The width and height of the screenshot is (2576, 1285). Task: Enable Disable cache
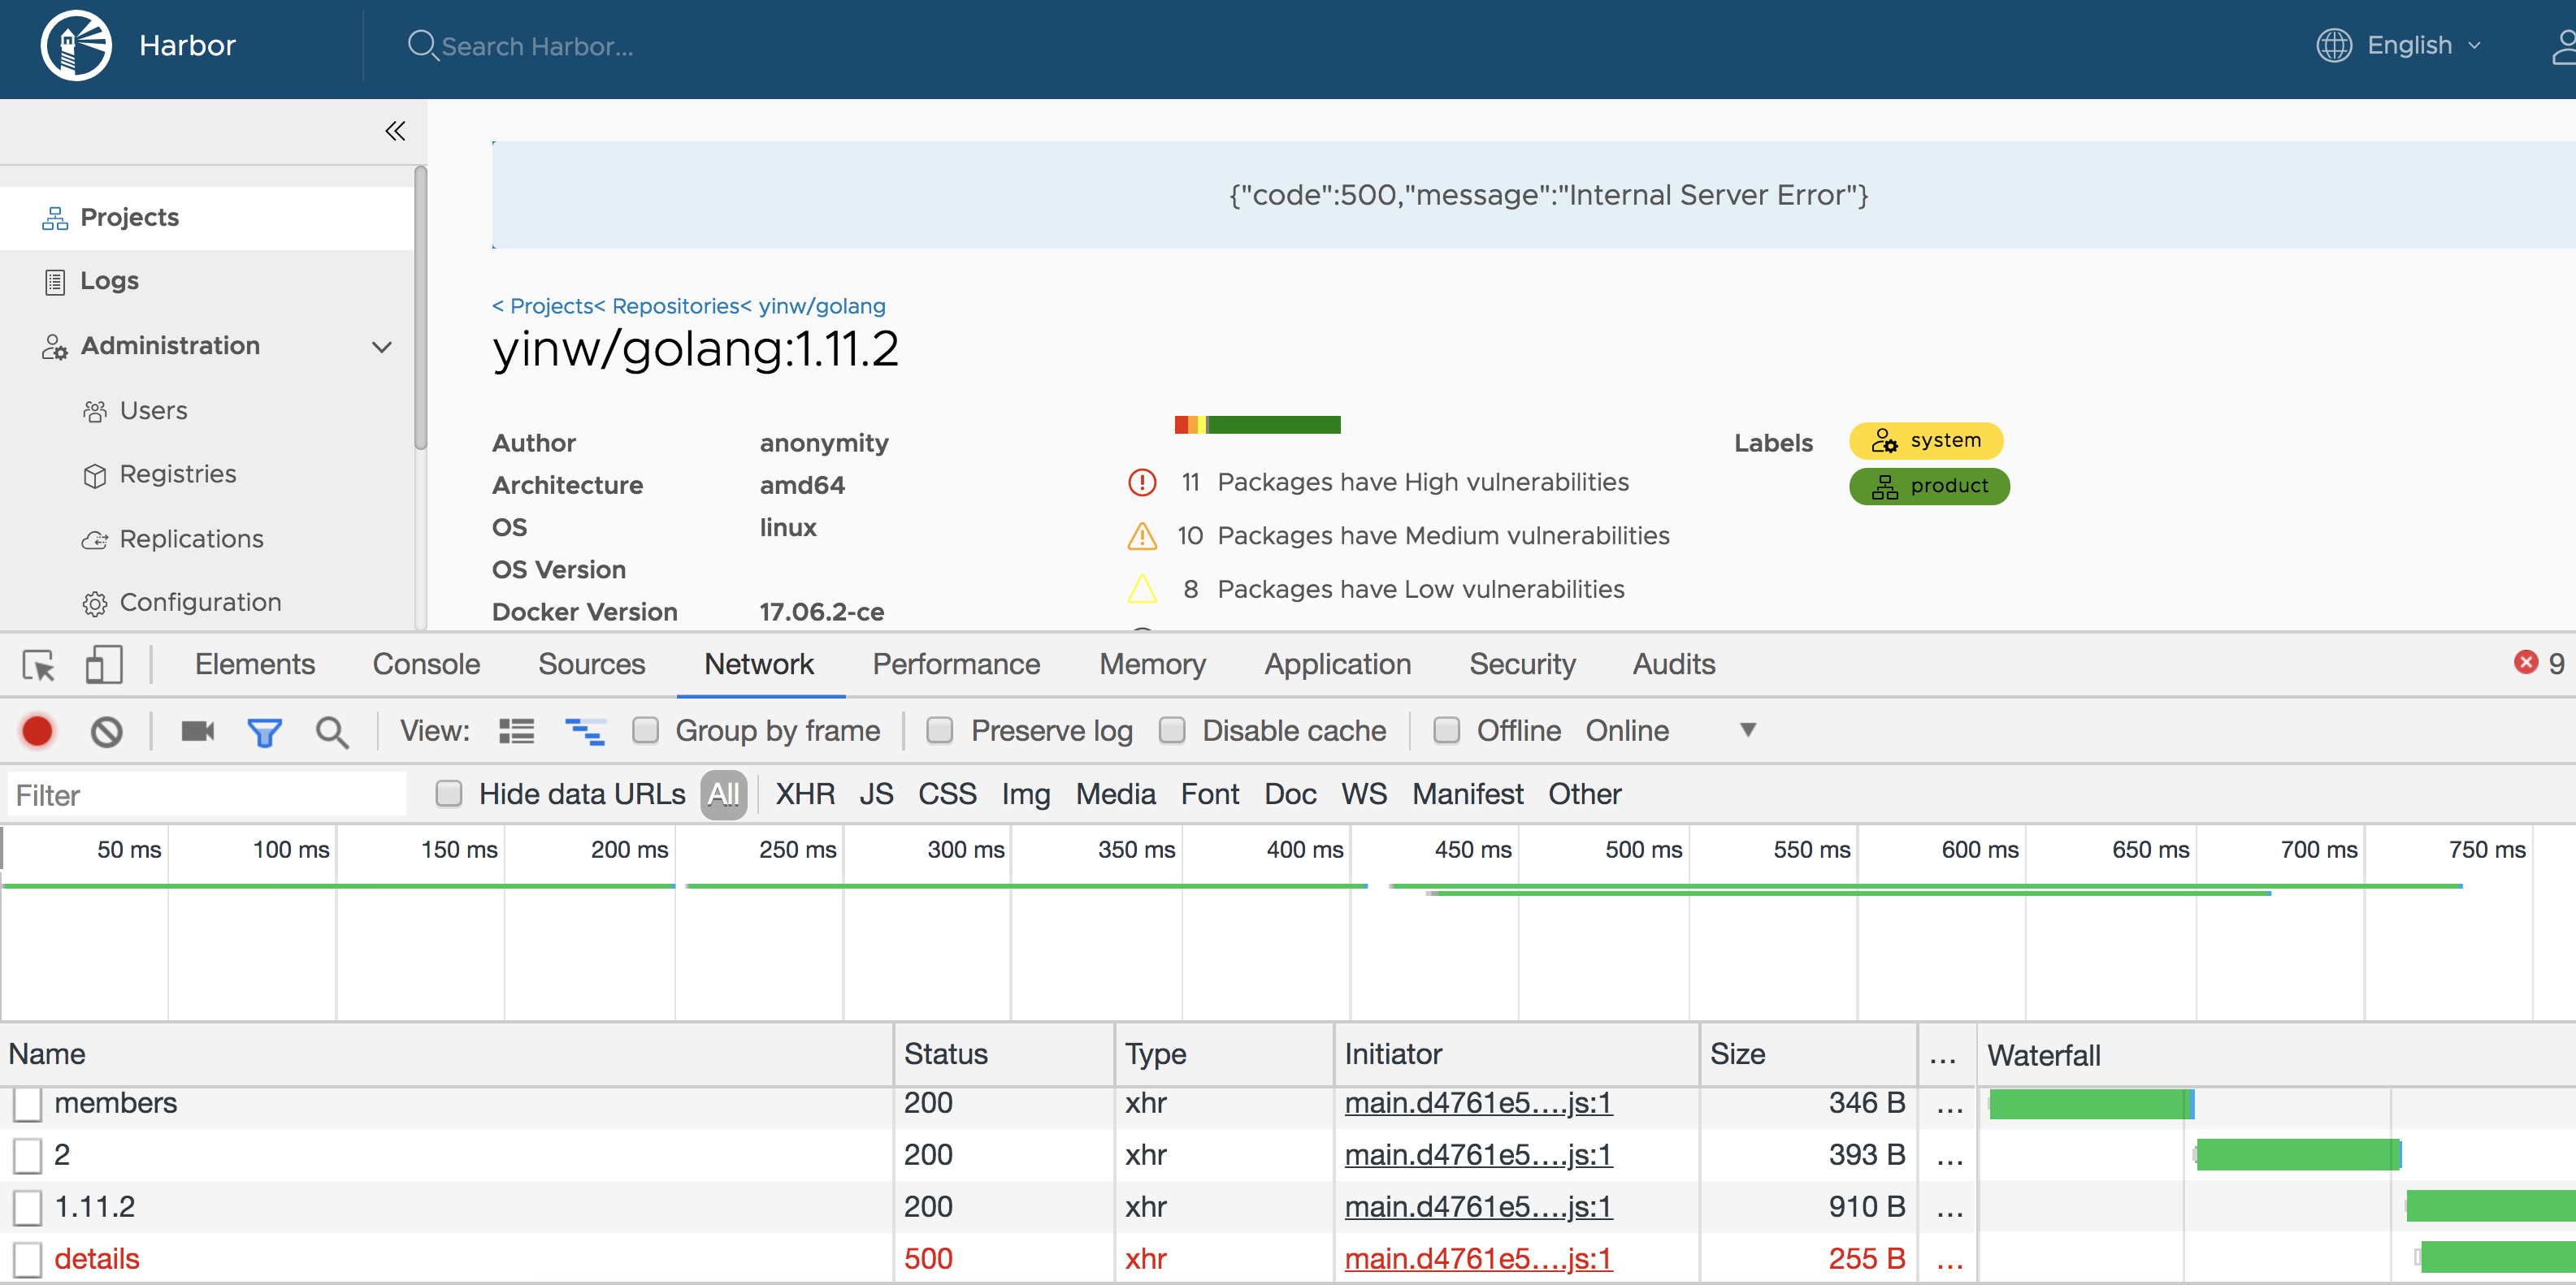pos(1172,730)
